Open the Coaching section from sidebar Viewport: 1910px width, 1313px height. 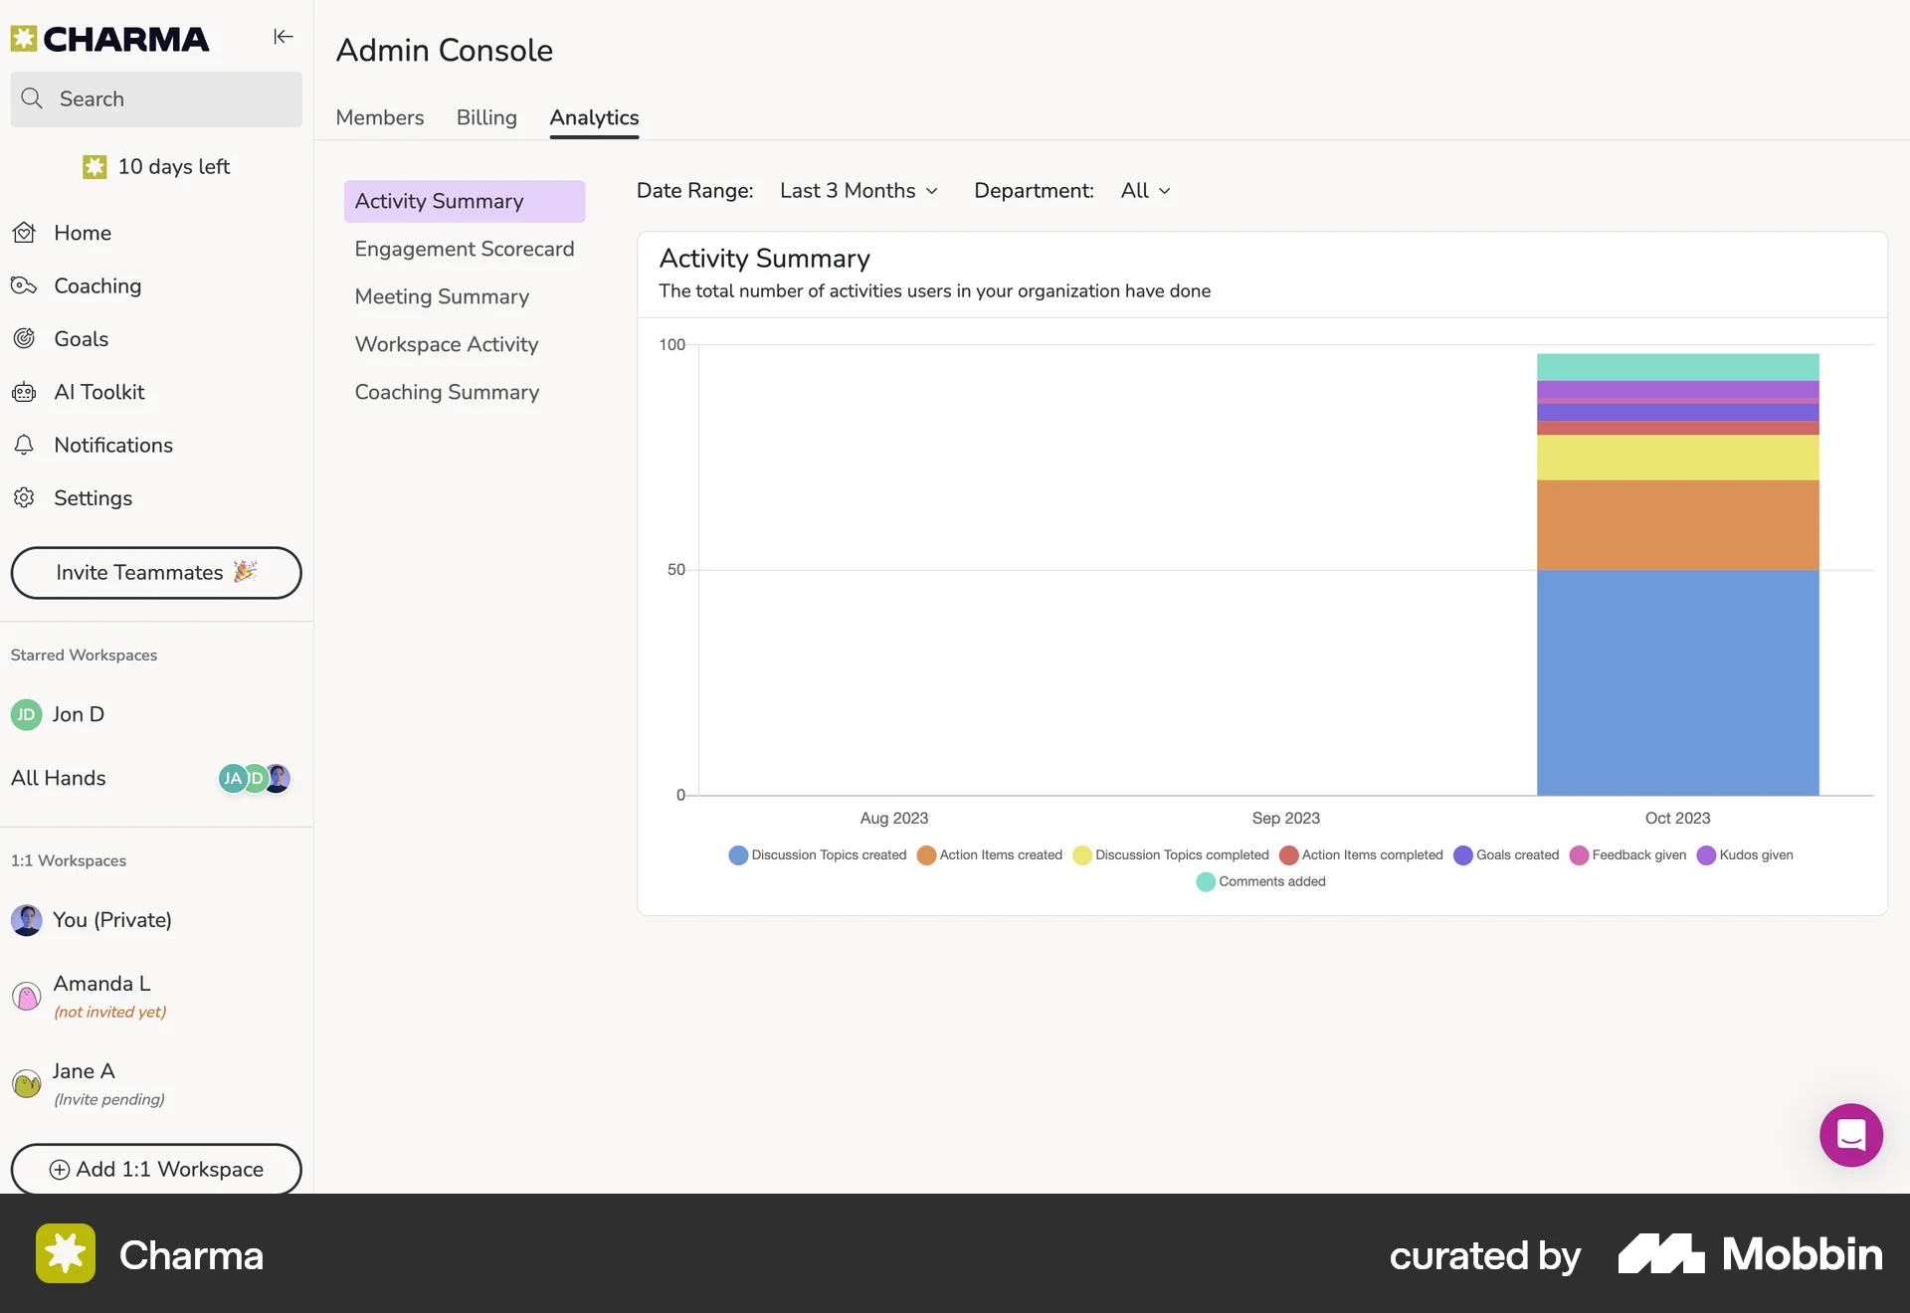click(x=97, y=285)
